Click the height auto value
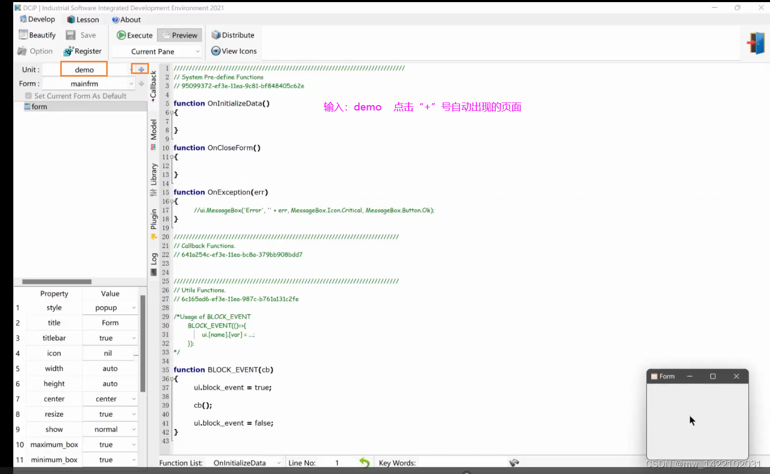770x474 pixels. click(110, 384)
